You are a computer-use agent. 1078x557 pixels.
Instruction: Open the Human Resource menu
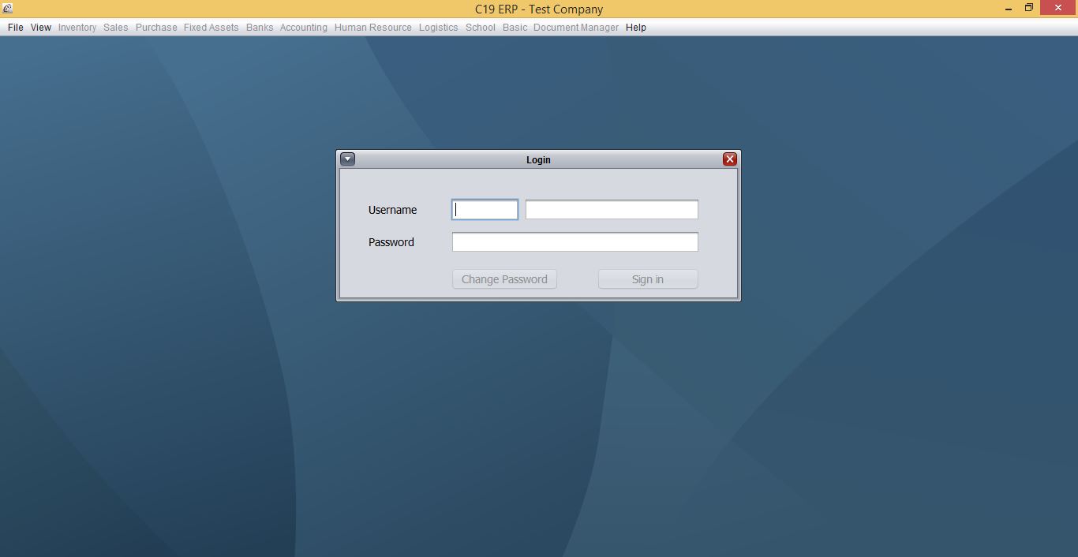[372, 28]
